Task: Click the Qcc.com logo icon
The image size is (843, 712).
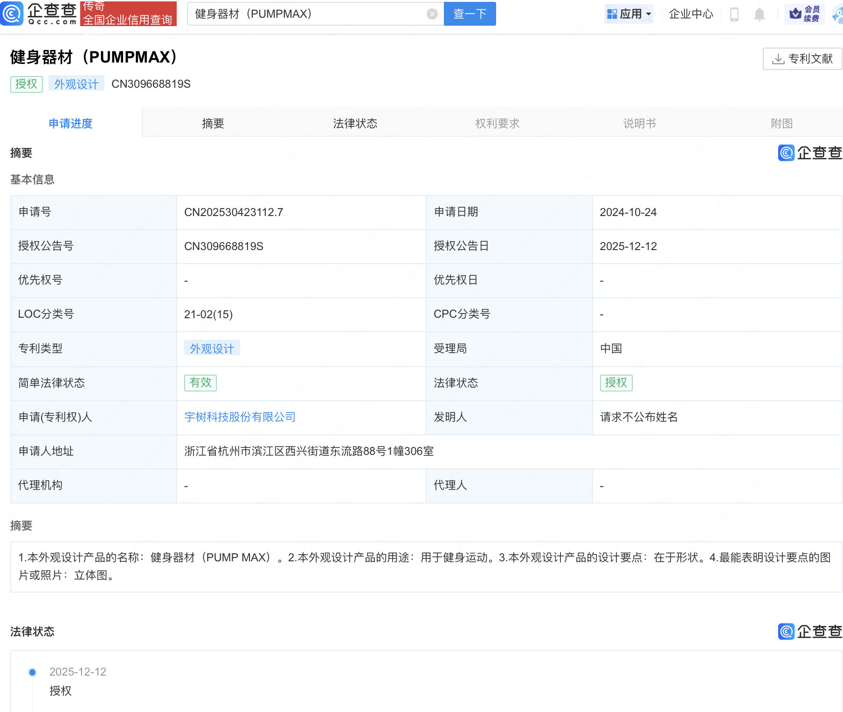Action: coord(12,14)
